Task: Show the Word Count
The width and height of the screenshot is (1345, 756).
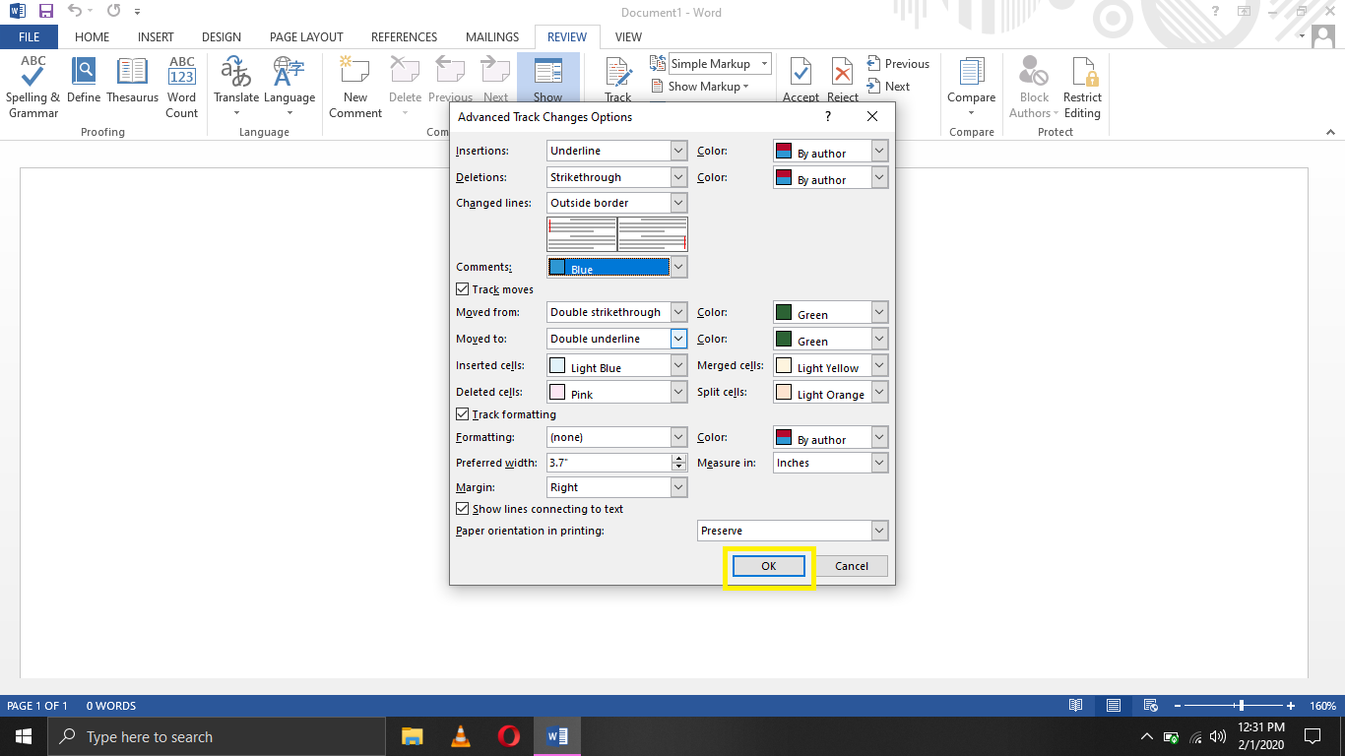Action: [x=181, y=88]
